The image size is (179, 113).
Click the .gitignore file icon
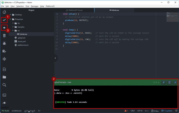(16, 38)
